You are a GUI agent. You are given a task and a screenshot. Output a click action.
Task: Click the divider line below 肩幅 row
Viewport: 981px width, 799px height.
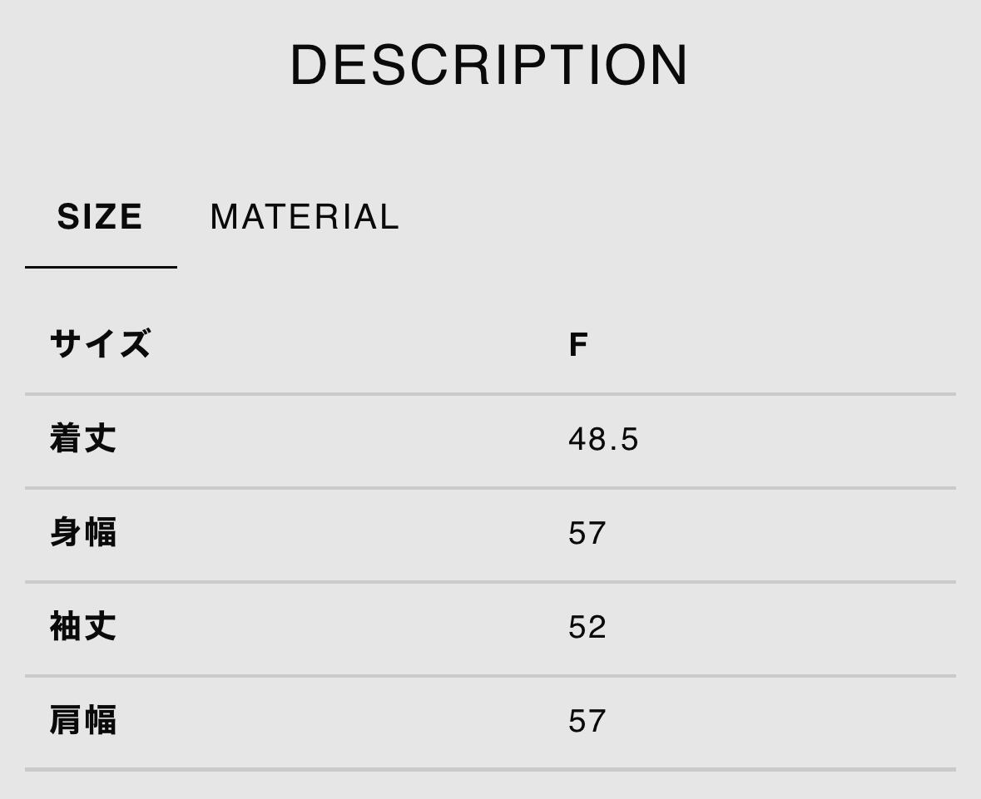[x=490, y=769]
